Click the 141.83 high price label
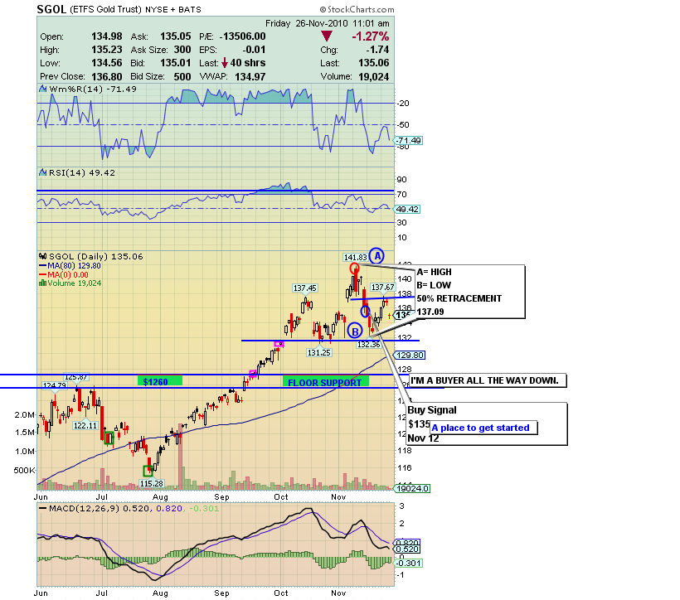This screenshot has width=680, height=600. click(355, 258)
